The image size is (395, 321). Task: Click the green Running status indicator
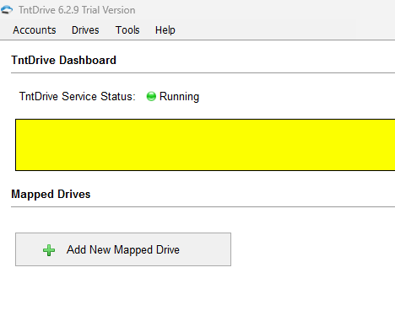(151, 96)
